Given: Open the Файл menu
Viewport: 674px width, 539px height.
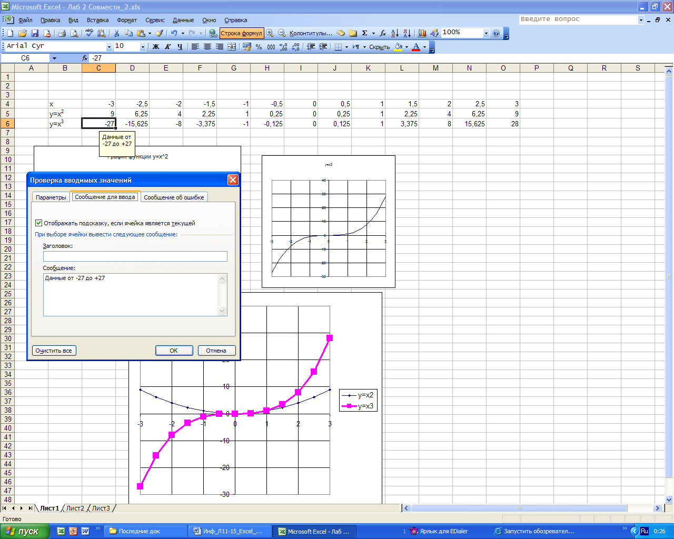Looking at the screenshot, I should [x=25, y=20].
